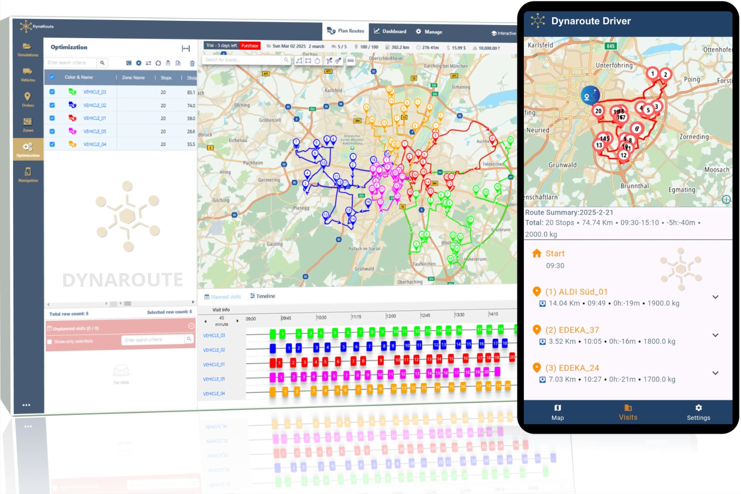741x494 pixels.
Task: Increase timeline interval with right arrow
Action: point(238,321)
